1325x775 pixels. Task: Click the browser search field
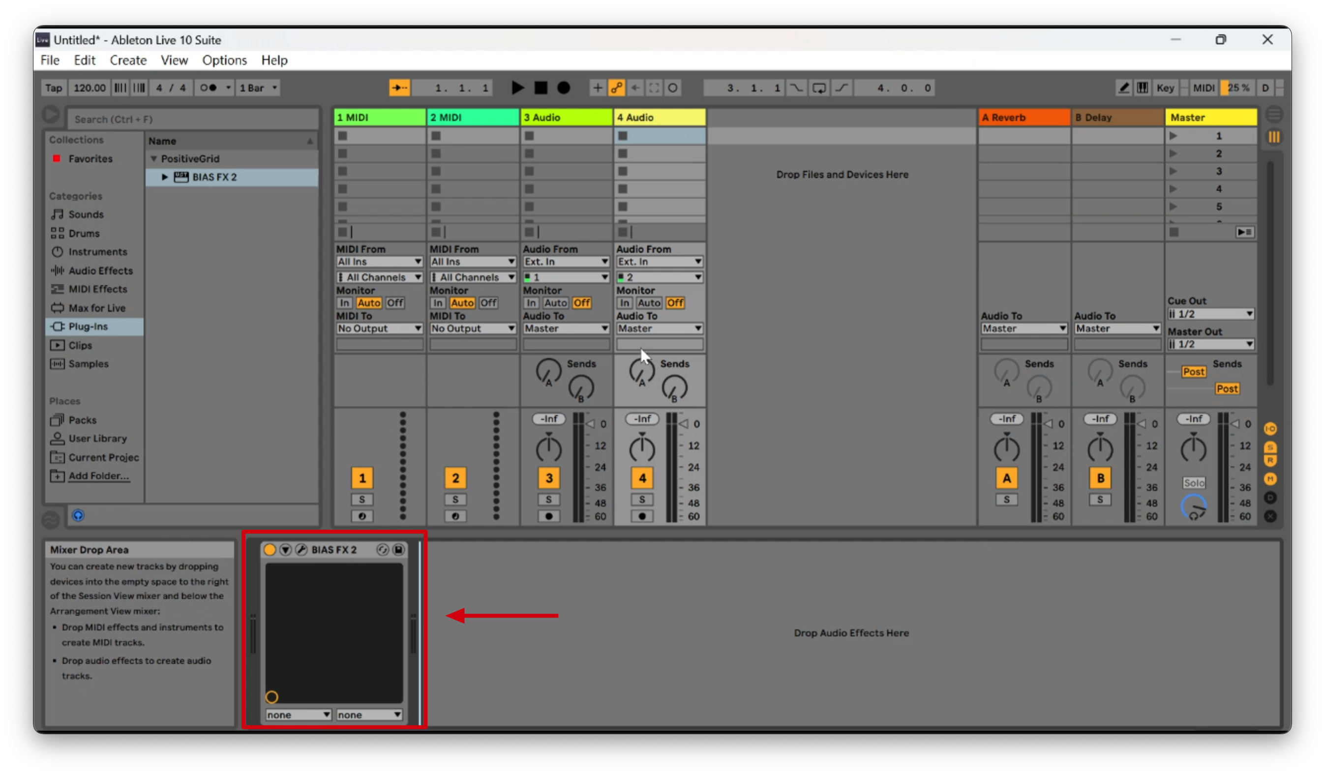[x=192, y=119]
